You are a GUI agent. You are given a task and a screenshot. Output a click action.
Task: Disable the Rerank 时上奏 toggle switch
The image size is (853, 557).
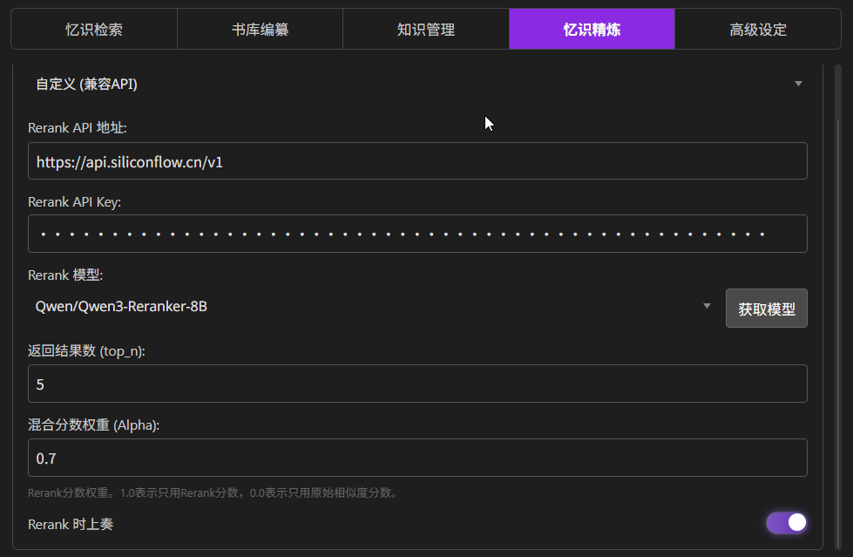(786, 523)
